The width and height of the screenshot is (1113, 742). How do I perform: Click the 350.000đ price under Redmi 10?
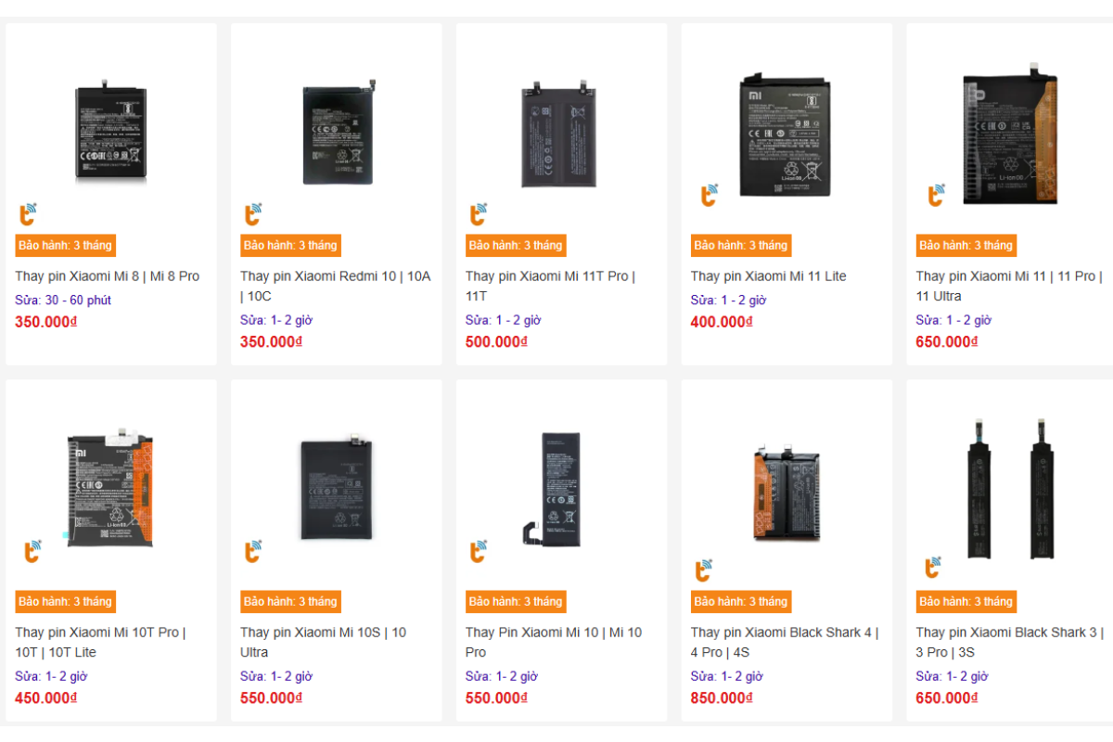pyautogui.click(x=269, y=341)
